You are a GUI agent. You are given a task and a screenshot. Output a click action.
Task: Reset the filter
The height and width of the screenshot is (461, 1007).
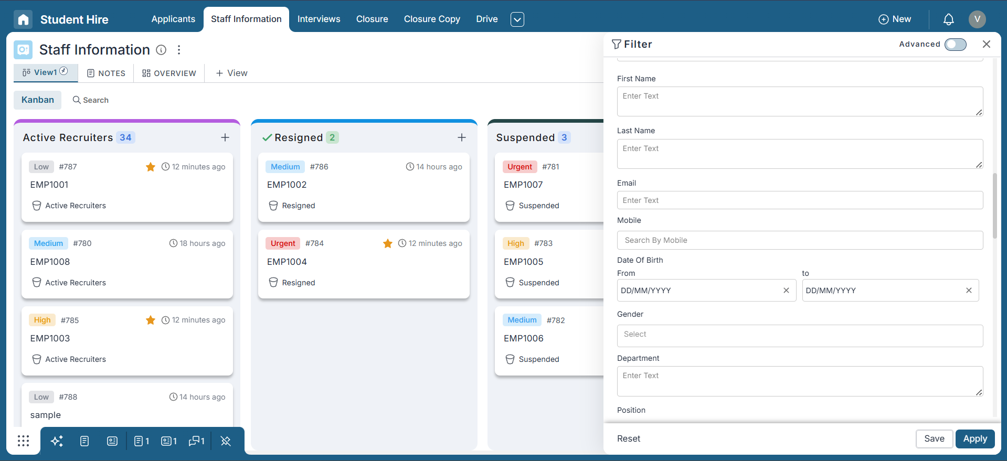pyautogui.click(x=628, y=439)
